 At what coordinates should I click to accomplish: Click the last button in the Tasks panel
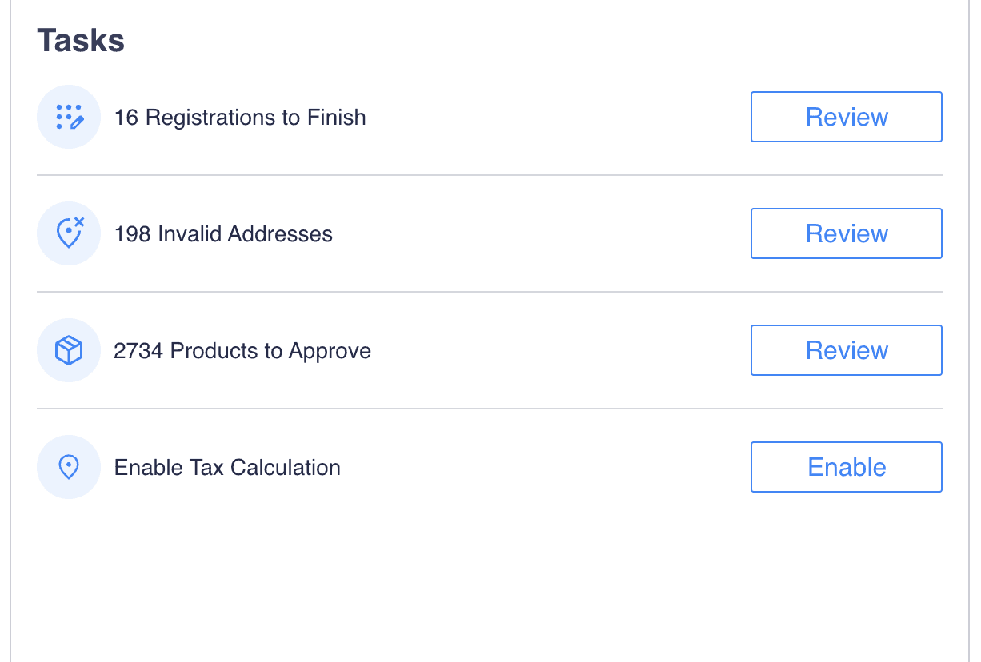point(846,467)
